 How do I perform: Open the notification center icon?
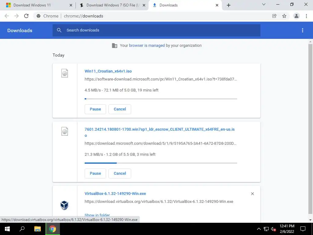(303, 229)
